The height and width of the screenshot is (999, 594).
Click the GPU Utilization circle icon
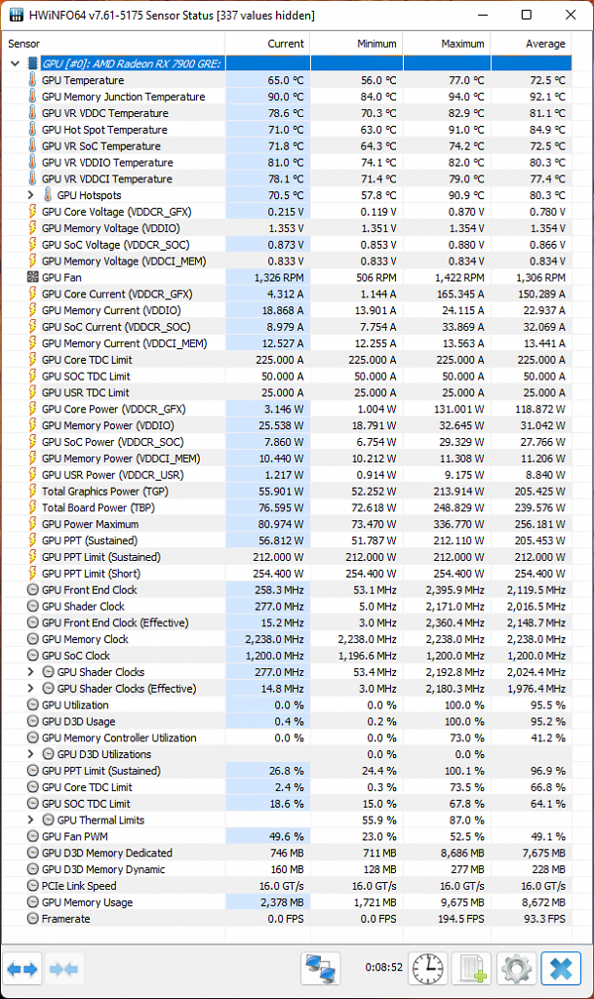[33, 704]
